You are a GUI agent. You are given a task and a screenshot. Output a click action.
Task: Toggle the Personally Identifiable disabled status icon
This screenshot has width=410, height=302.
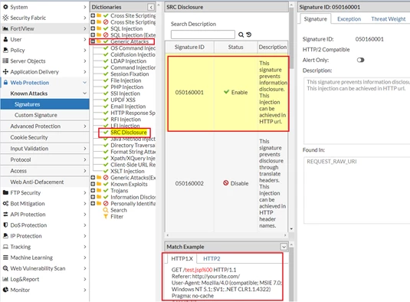point(106,203)
